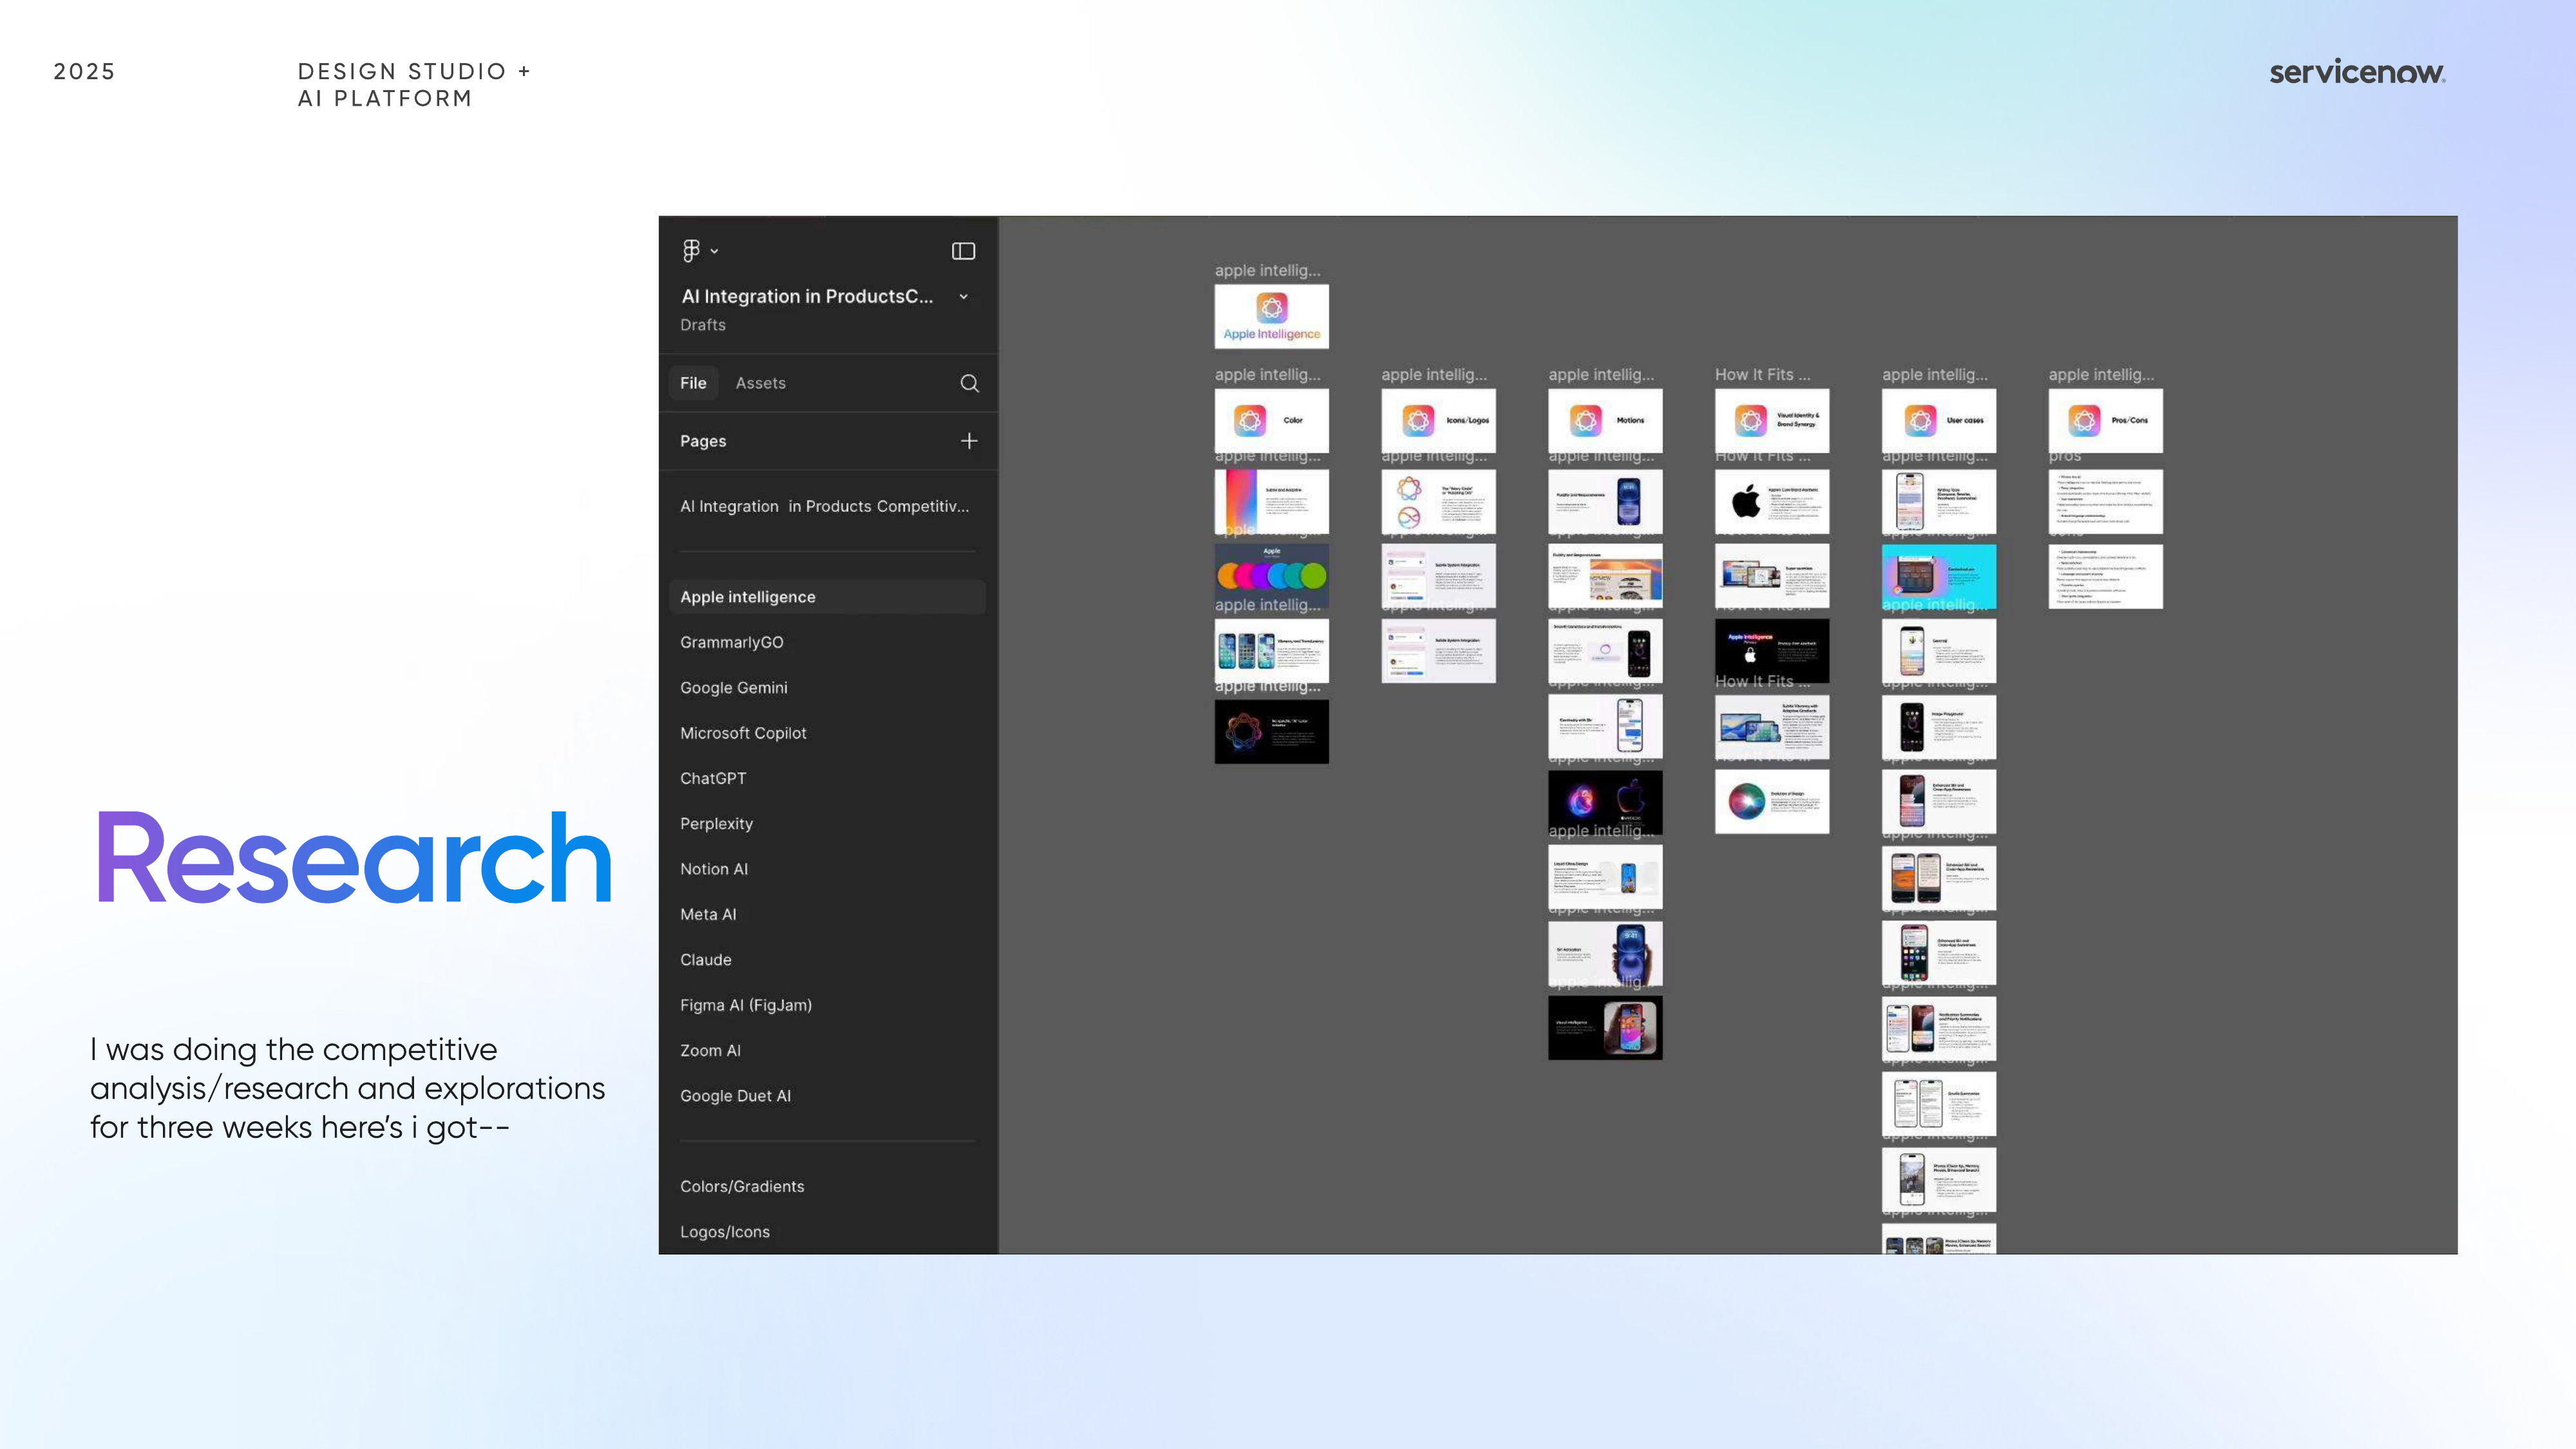Viewport: 2576px width, 1449px height.
Task: Select the Pros/Cons section cover frame
Action: pyautogui.click(x=2105, y=420)
